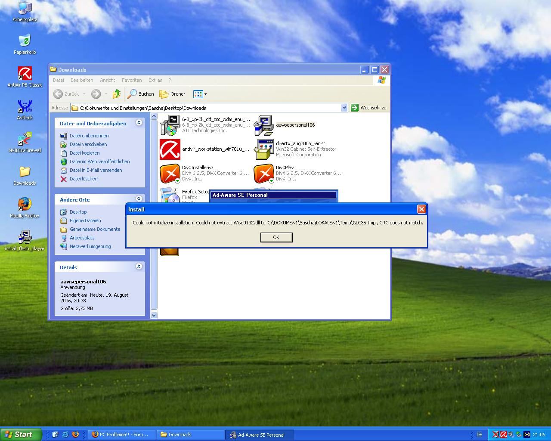Open Zurück history dropdown arrow
The height and width of the screenshot is (441, 551).
click(84, 94)
